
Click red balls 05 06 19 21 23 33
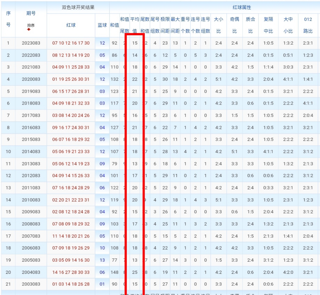tap(71, 151)
